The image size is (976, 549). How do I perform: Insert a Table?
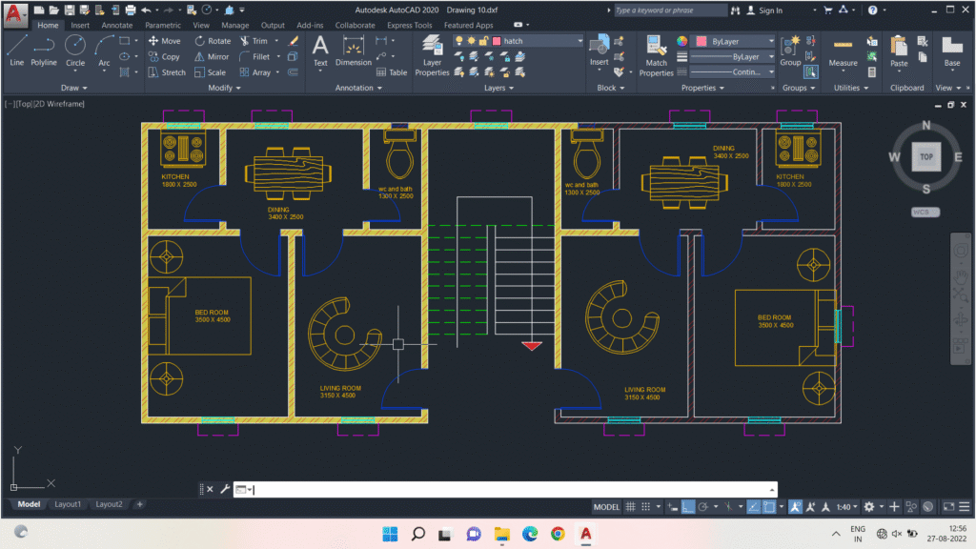(392, 72)
